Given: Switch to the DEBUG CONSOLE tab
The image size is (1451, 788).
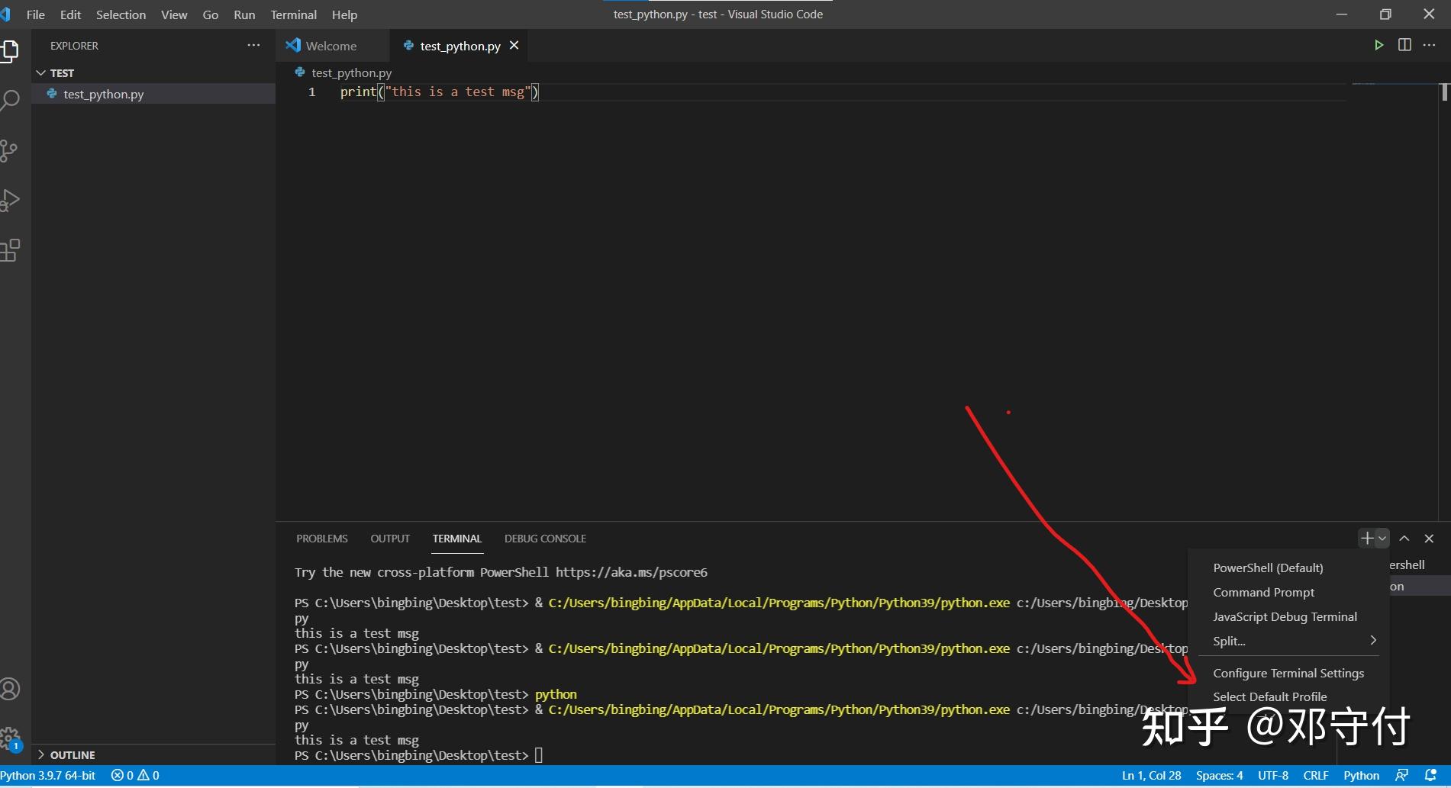Looking at the screenshot, I should [x=545, y=539].
